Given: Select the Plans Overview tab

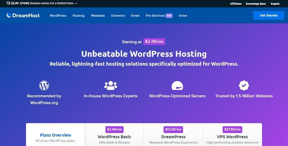Looking at the screenshot, I should pos(56,135).
